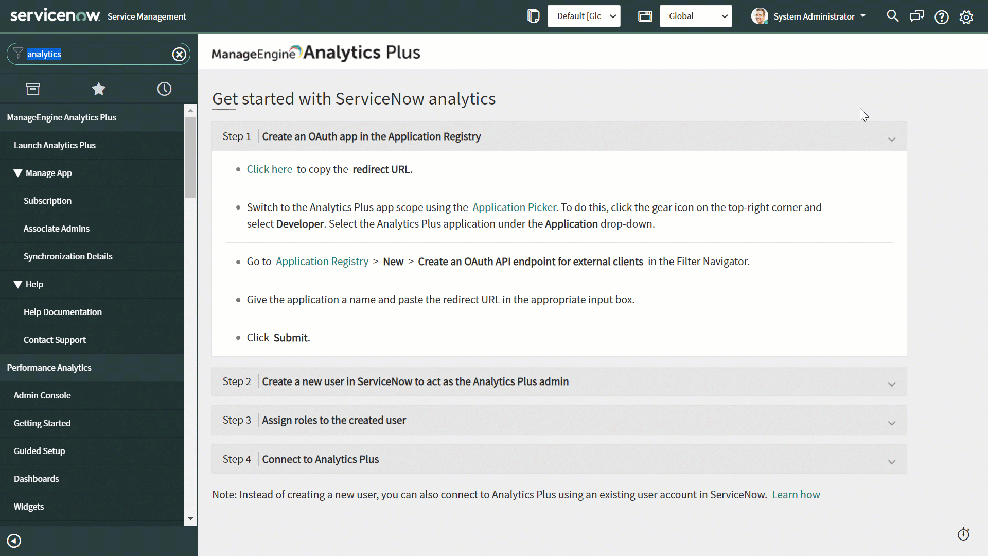988x556 pixels.
Task: Open Contact Support module
Action: tap(92, 340)
